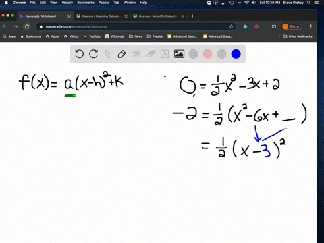The height and width of the screenshot is (243, 324).
Task: Open the File menu
Action: tap(33, 3)
